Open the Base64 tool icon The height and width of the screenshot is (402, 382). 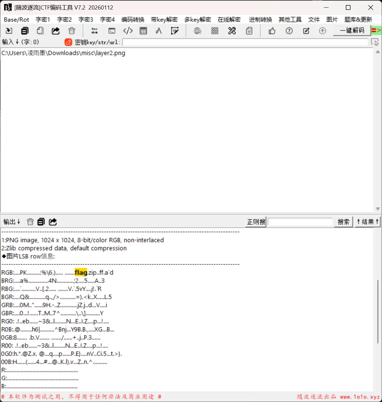[94, 31]
